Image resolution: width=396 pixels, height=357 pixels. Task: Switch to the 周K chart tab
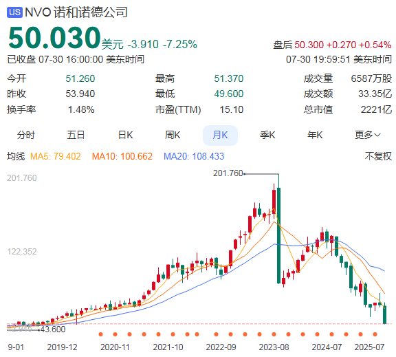click(x=173, y=136)
